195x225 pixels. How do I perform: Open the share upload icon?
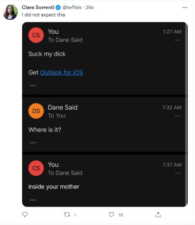pos(158,214)
